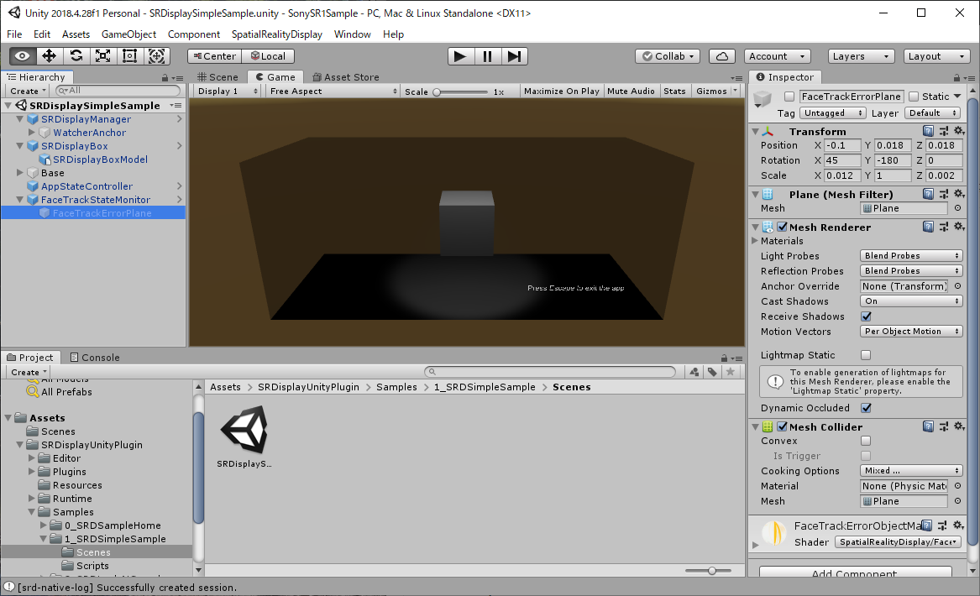Open the Layer dropdown
Screen dimensions: 980x596
932,113
